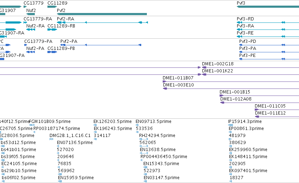Viewport: 299px width, 183px height.
Task: Click the CG13779 small gene arrow
Action: [25, 7]
